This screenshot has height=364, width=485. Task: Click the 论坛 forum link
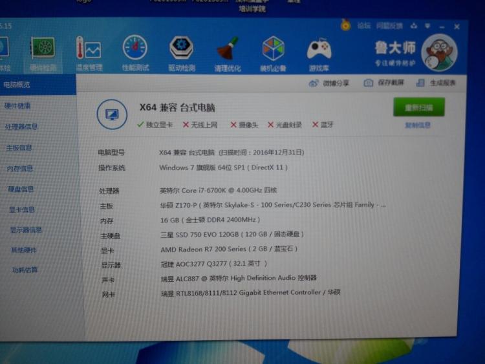click(x=363, y=26)
